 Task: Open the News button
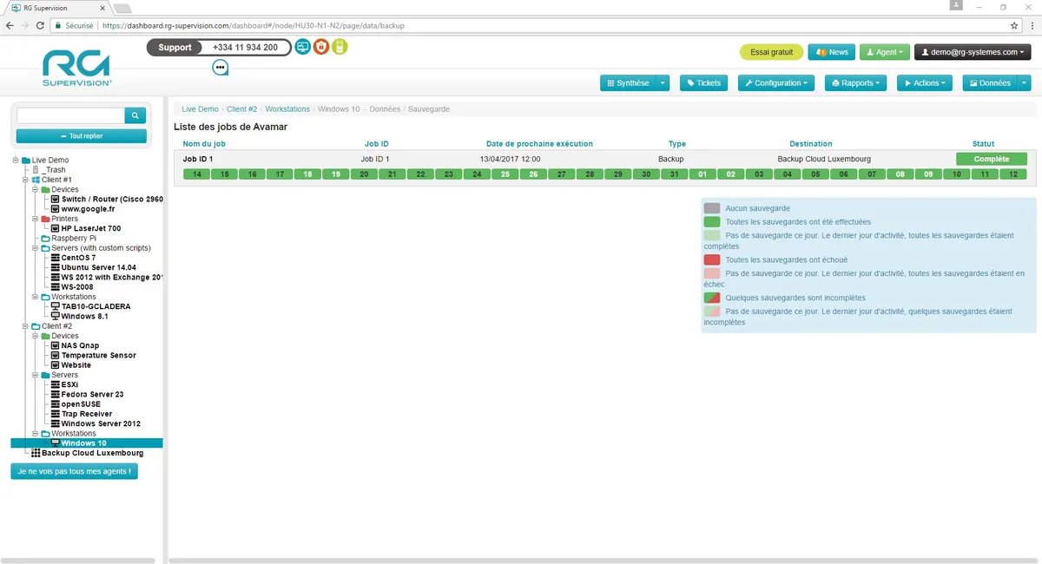[832, 52]
